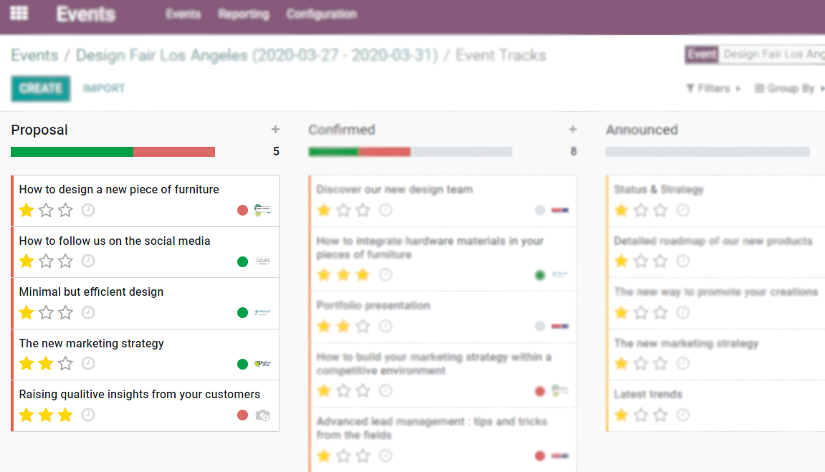Set second star on Discover our new design team
The width and height of the screenshot is (825, 472).
[x=343, y=211]
